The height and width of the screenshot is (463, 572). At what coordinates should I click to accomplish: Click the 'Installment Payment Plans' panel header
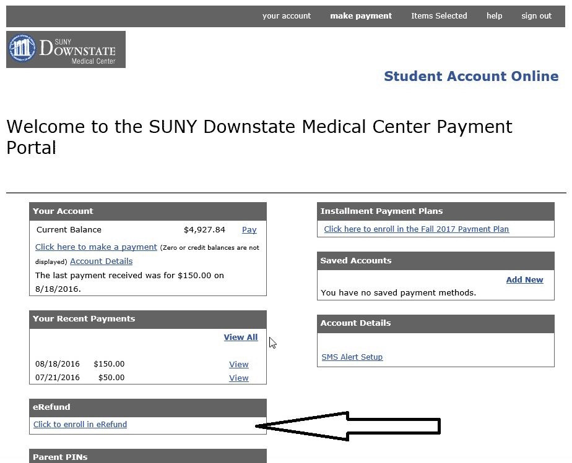tap(436, 211)
